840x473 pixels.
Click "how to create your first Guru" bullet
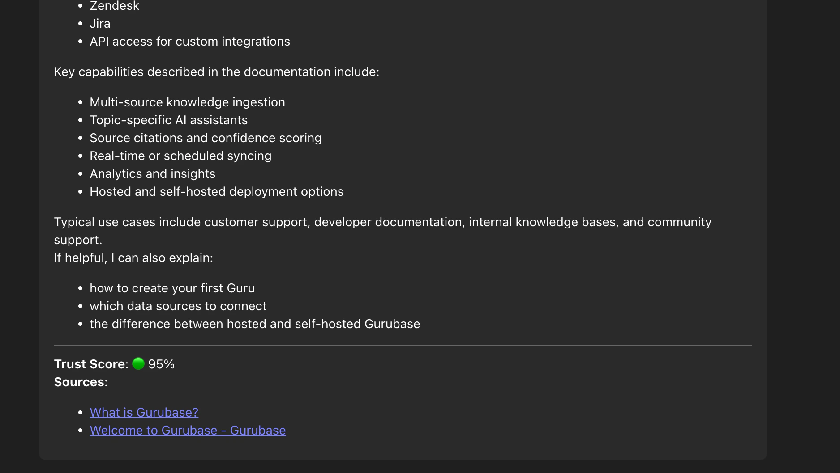[x=172, y=288]
